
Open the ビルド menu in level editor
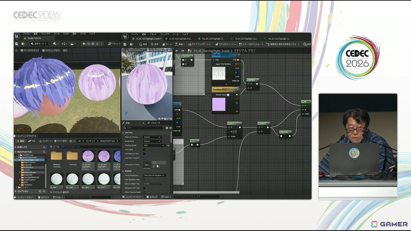coord(66,34)
